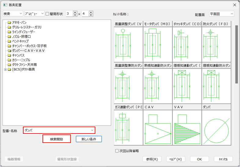240x167 pixels.
Task: Click the 型番・名称 text input field
Action: point(57,130)
